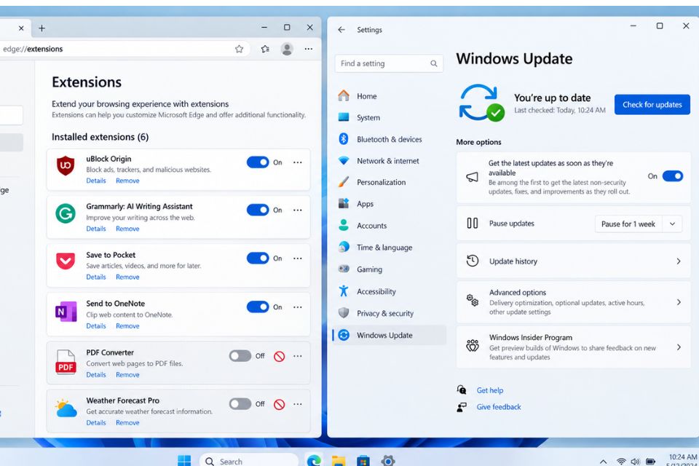The image size is (699, 466).
Task: Select Personalization in Settings
Action: [x=390, y=182]
